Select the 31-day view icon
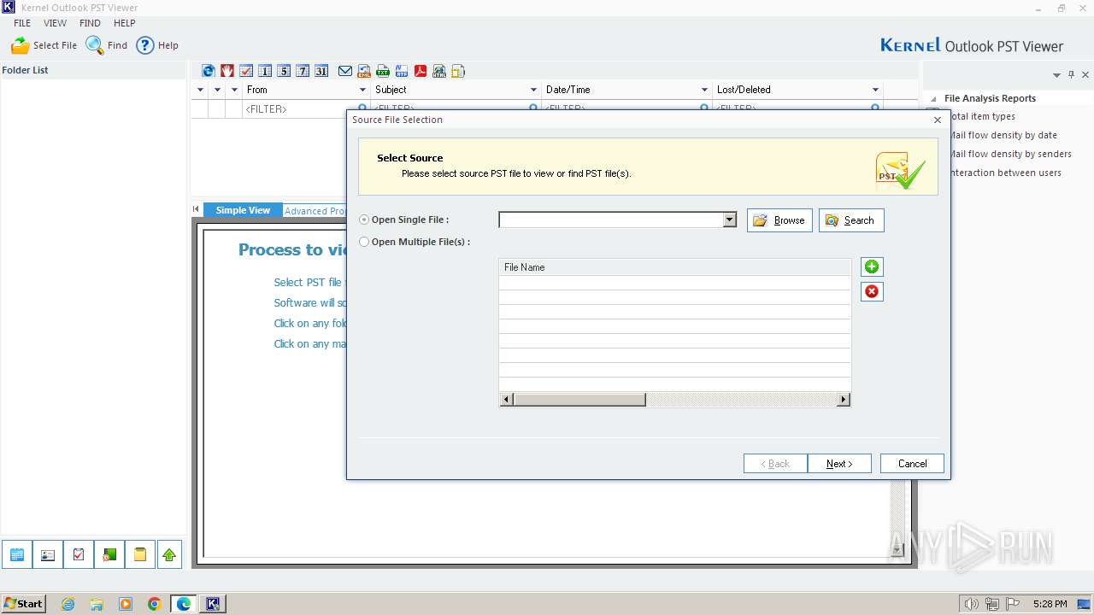 321,71
